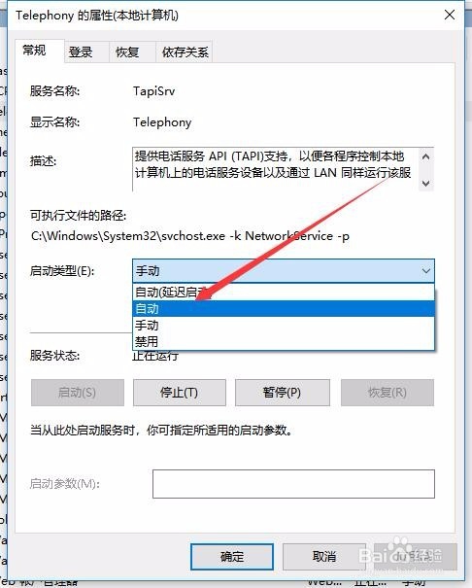
Task: Focus the 启动参数 input field
Action: click(293, 484)
